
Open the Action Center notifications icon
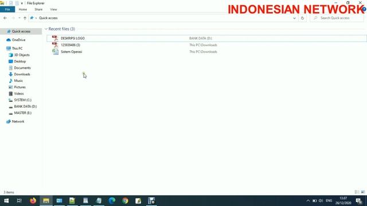tap(359, 201)
